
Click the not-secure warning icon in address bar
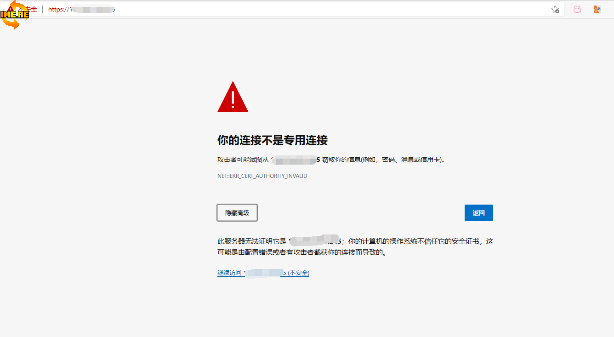(10, 9)
